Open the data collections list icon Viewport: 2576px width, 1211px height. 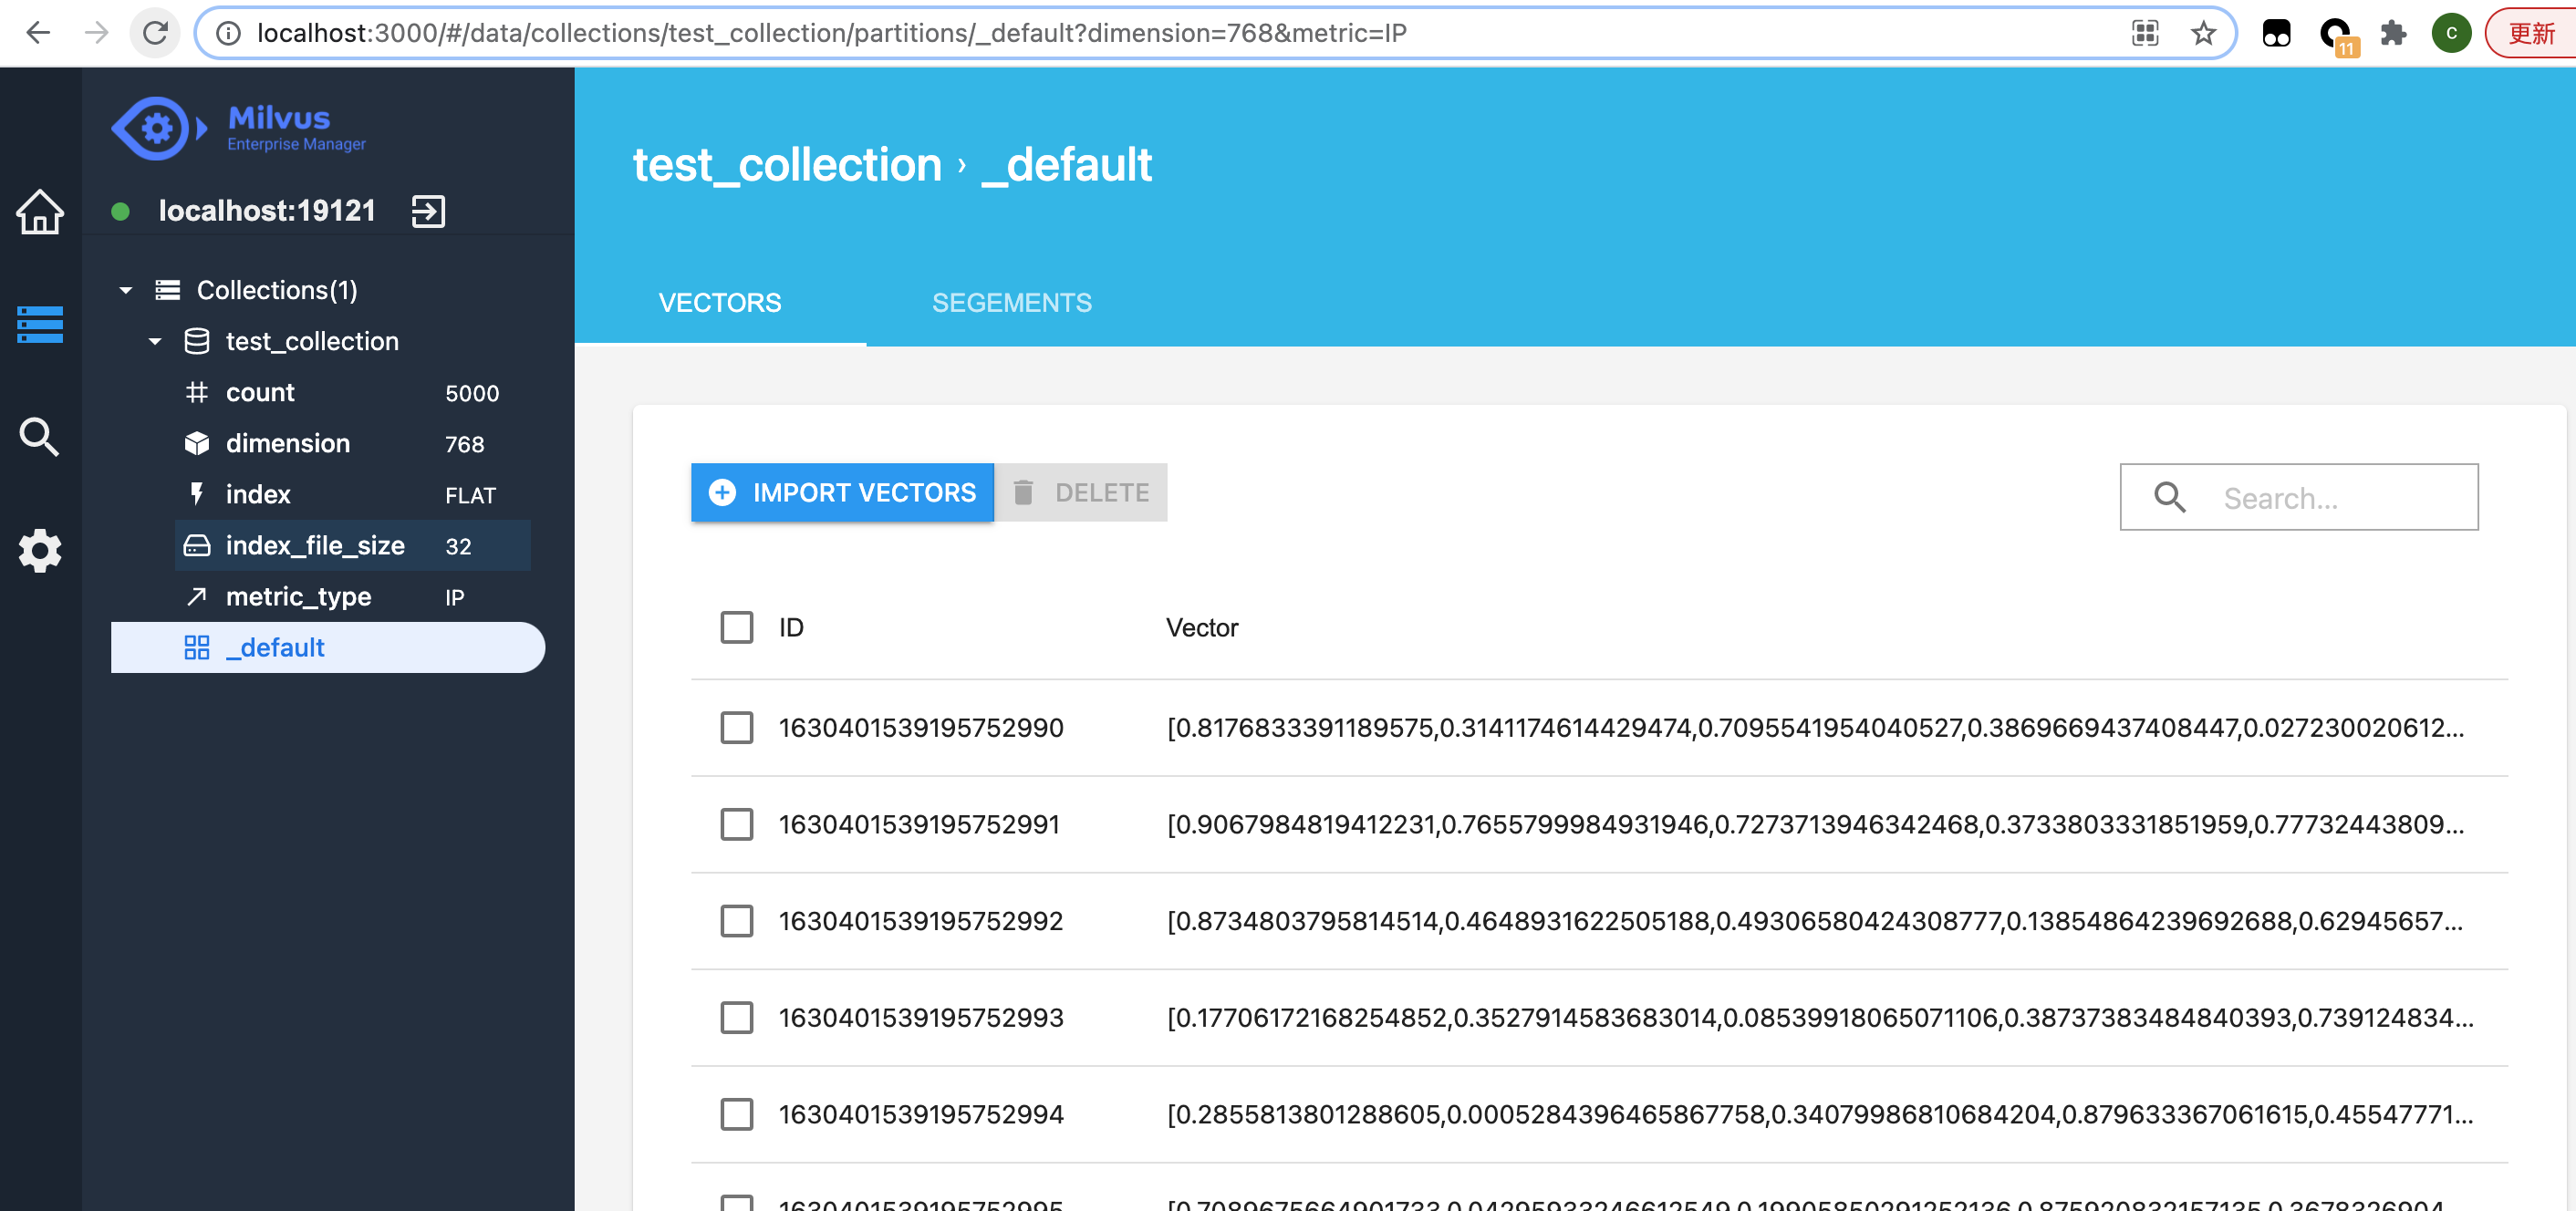40,324
